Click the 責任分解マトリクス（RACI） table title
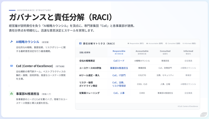 pos(99,43)
